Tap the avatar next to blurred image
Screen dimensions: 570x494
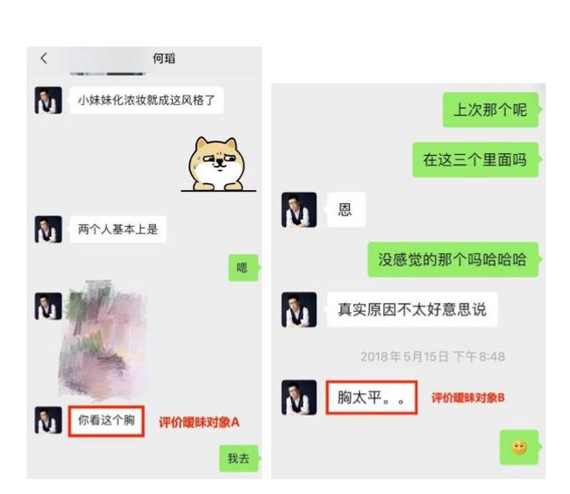[x=48, y=306]
